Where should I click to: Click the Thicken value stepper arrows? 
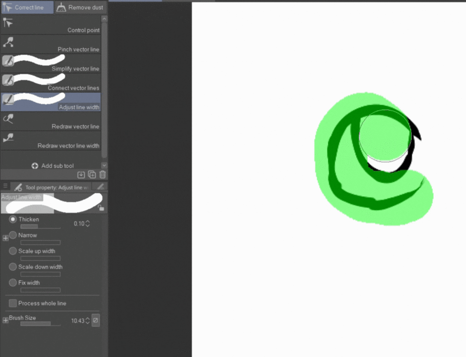pos(87,224)
